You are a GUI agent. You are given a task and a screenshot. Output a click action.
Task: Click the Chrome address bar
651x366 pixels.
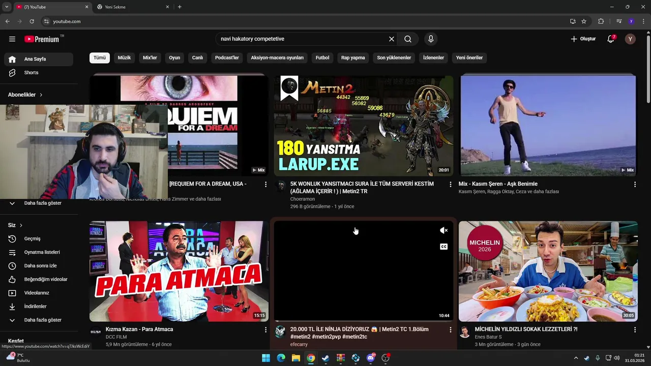305,21
